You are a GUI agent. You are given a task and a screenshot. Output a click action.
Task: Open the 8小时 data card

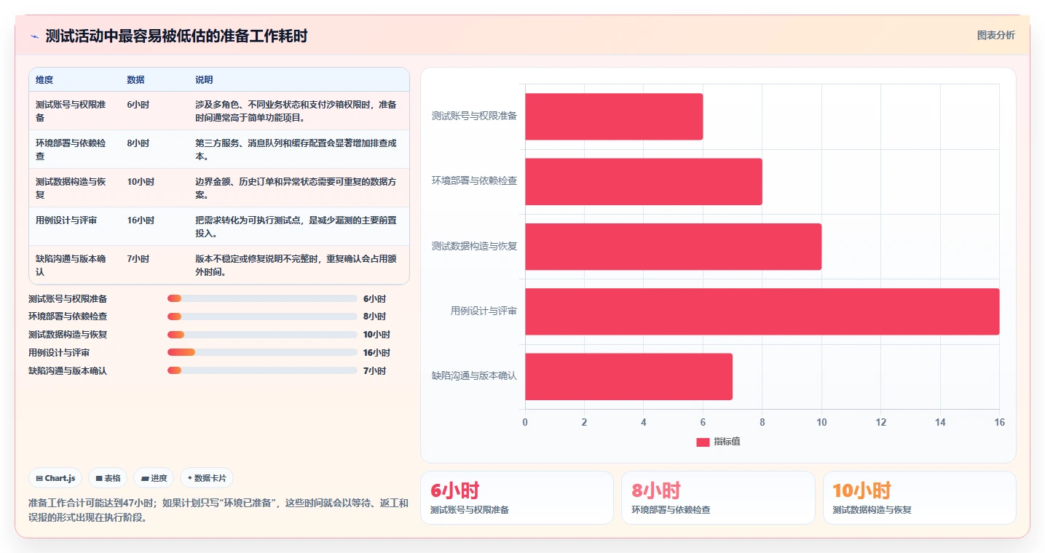(x=718, y=498)
